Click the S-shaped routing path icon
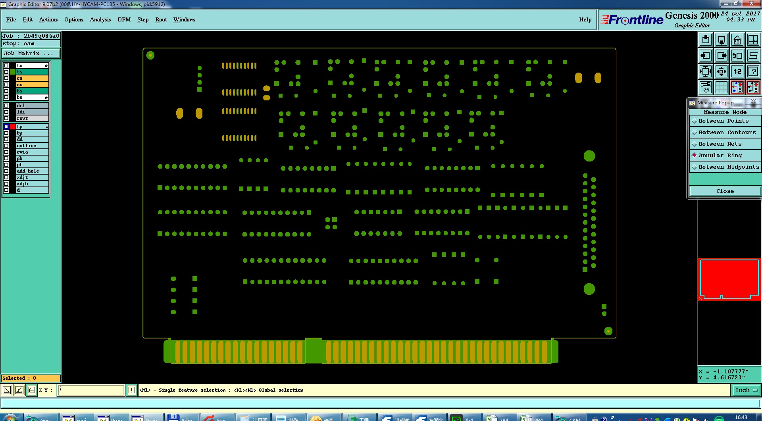Viewport: 762px width, 421px height. click(753, 56)
